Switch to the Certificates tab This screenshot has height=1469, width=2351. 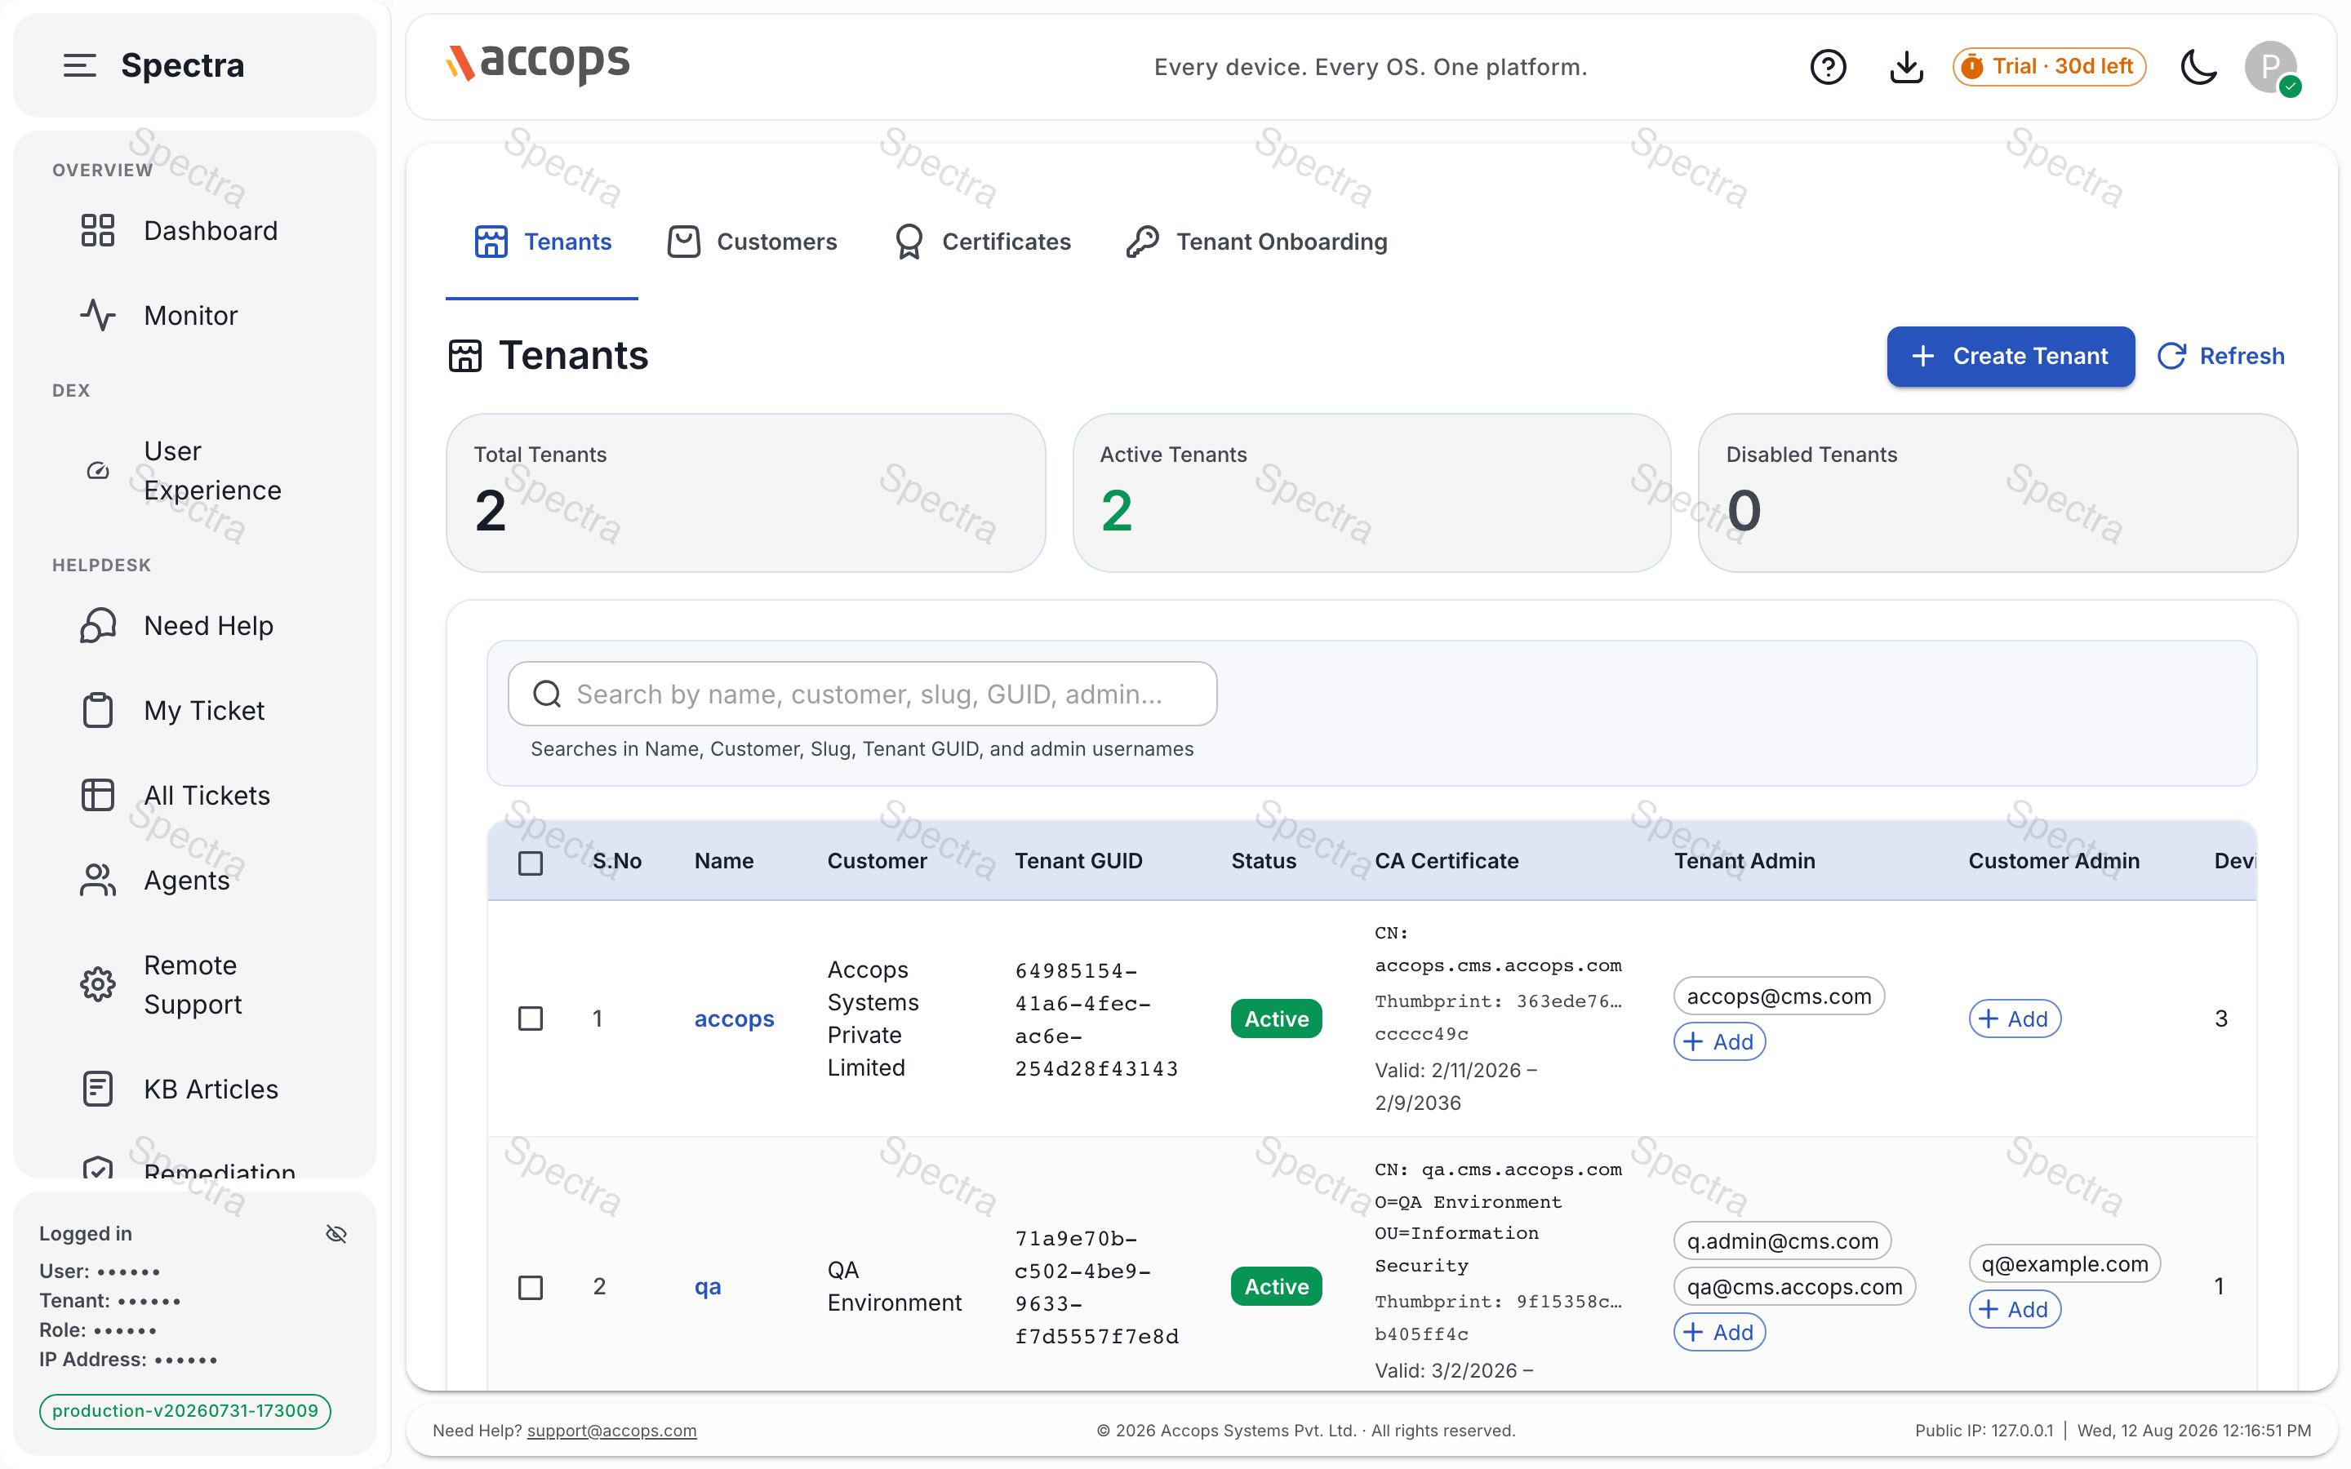click(x=982, y=242)
